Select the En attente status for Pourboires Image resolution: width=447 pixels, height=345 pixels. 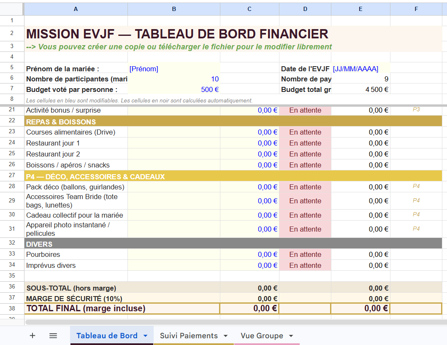click(305, 254)
